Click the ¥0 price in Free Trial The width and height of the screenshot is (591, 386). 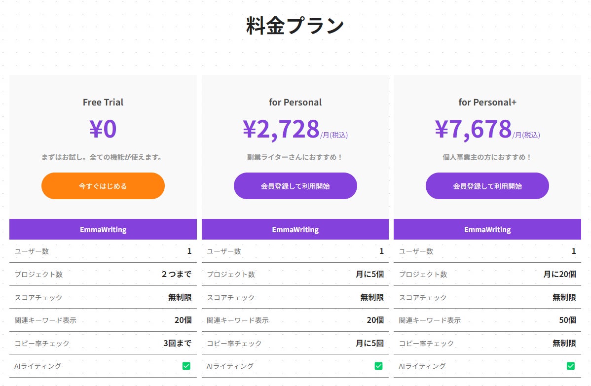click(x=103, y=129)
